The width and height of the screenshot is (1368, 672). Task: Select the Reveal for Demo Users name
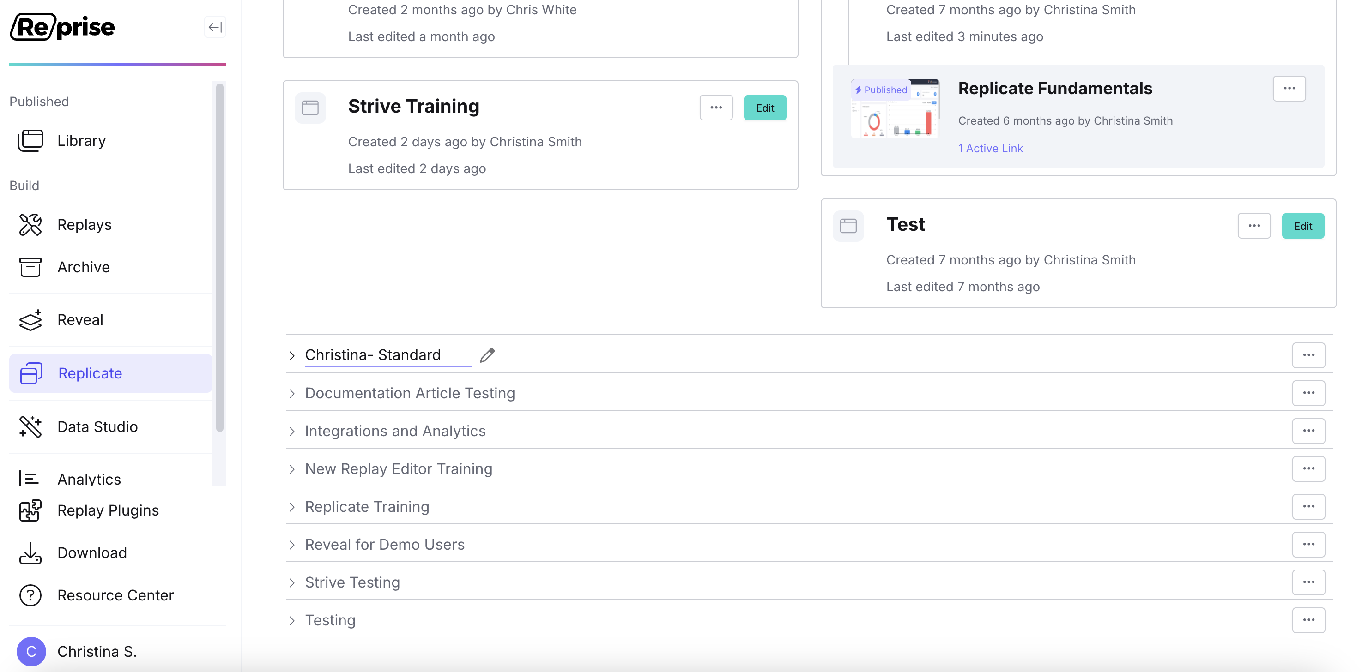384,545
